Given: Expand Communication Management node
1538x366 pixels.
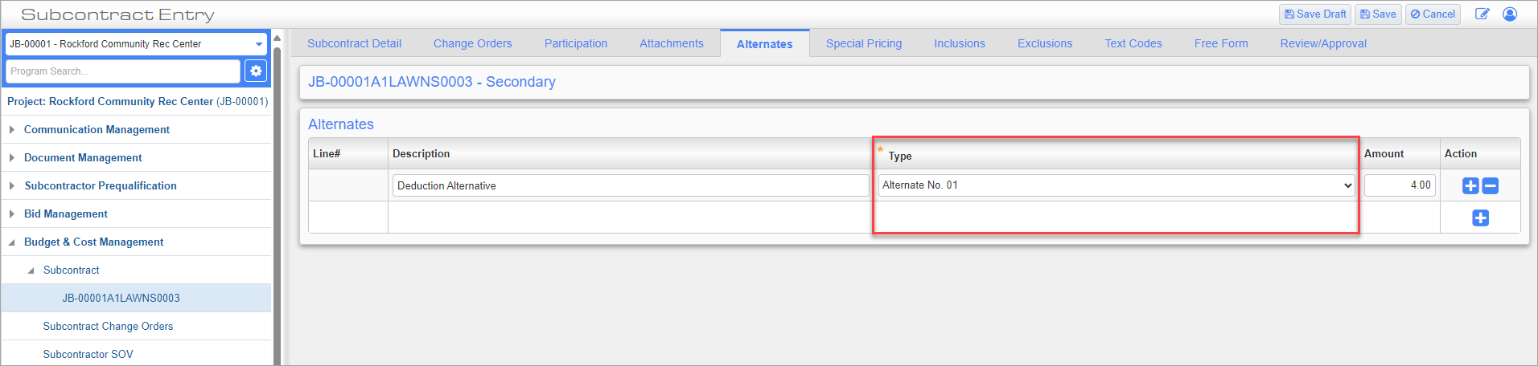Looking at the screenshot, I should pos(12,129).
